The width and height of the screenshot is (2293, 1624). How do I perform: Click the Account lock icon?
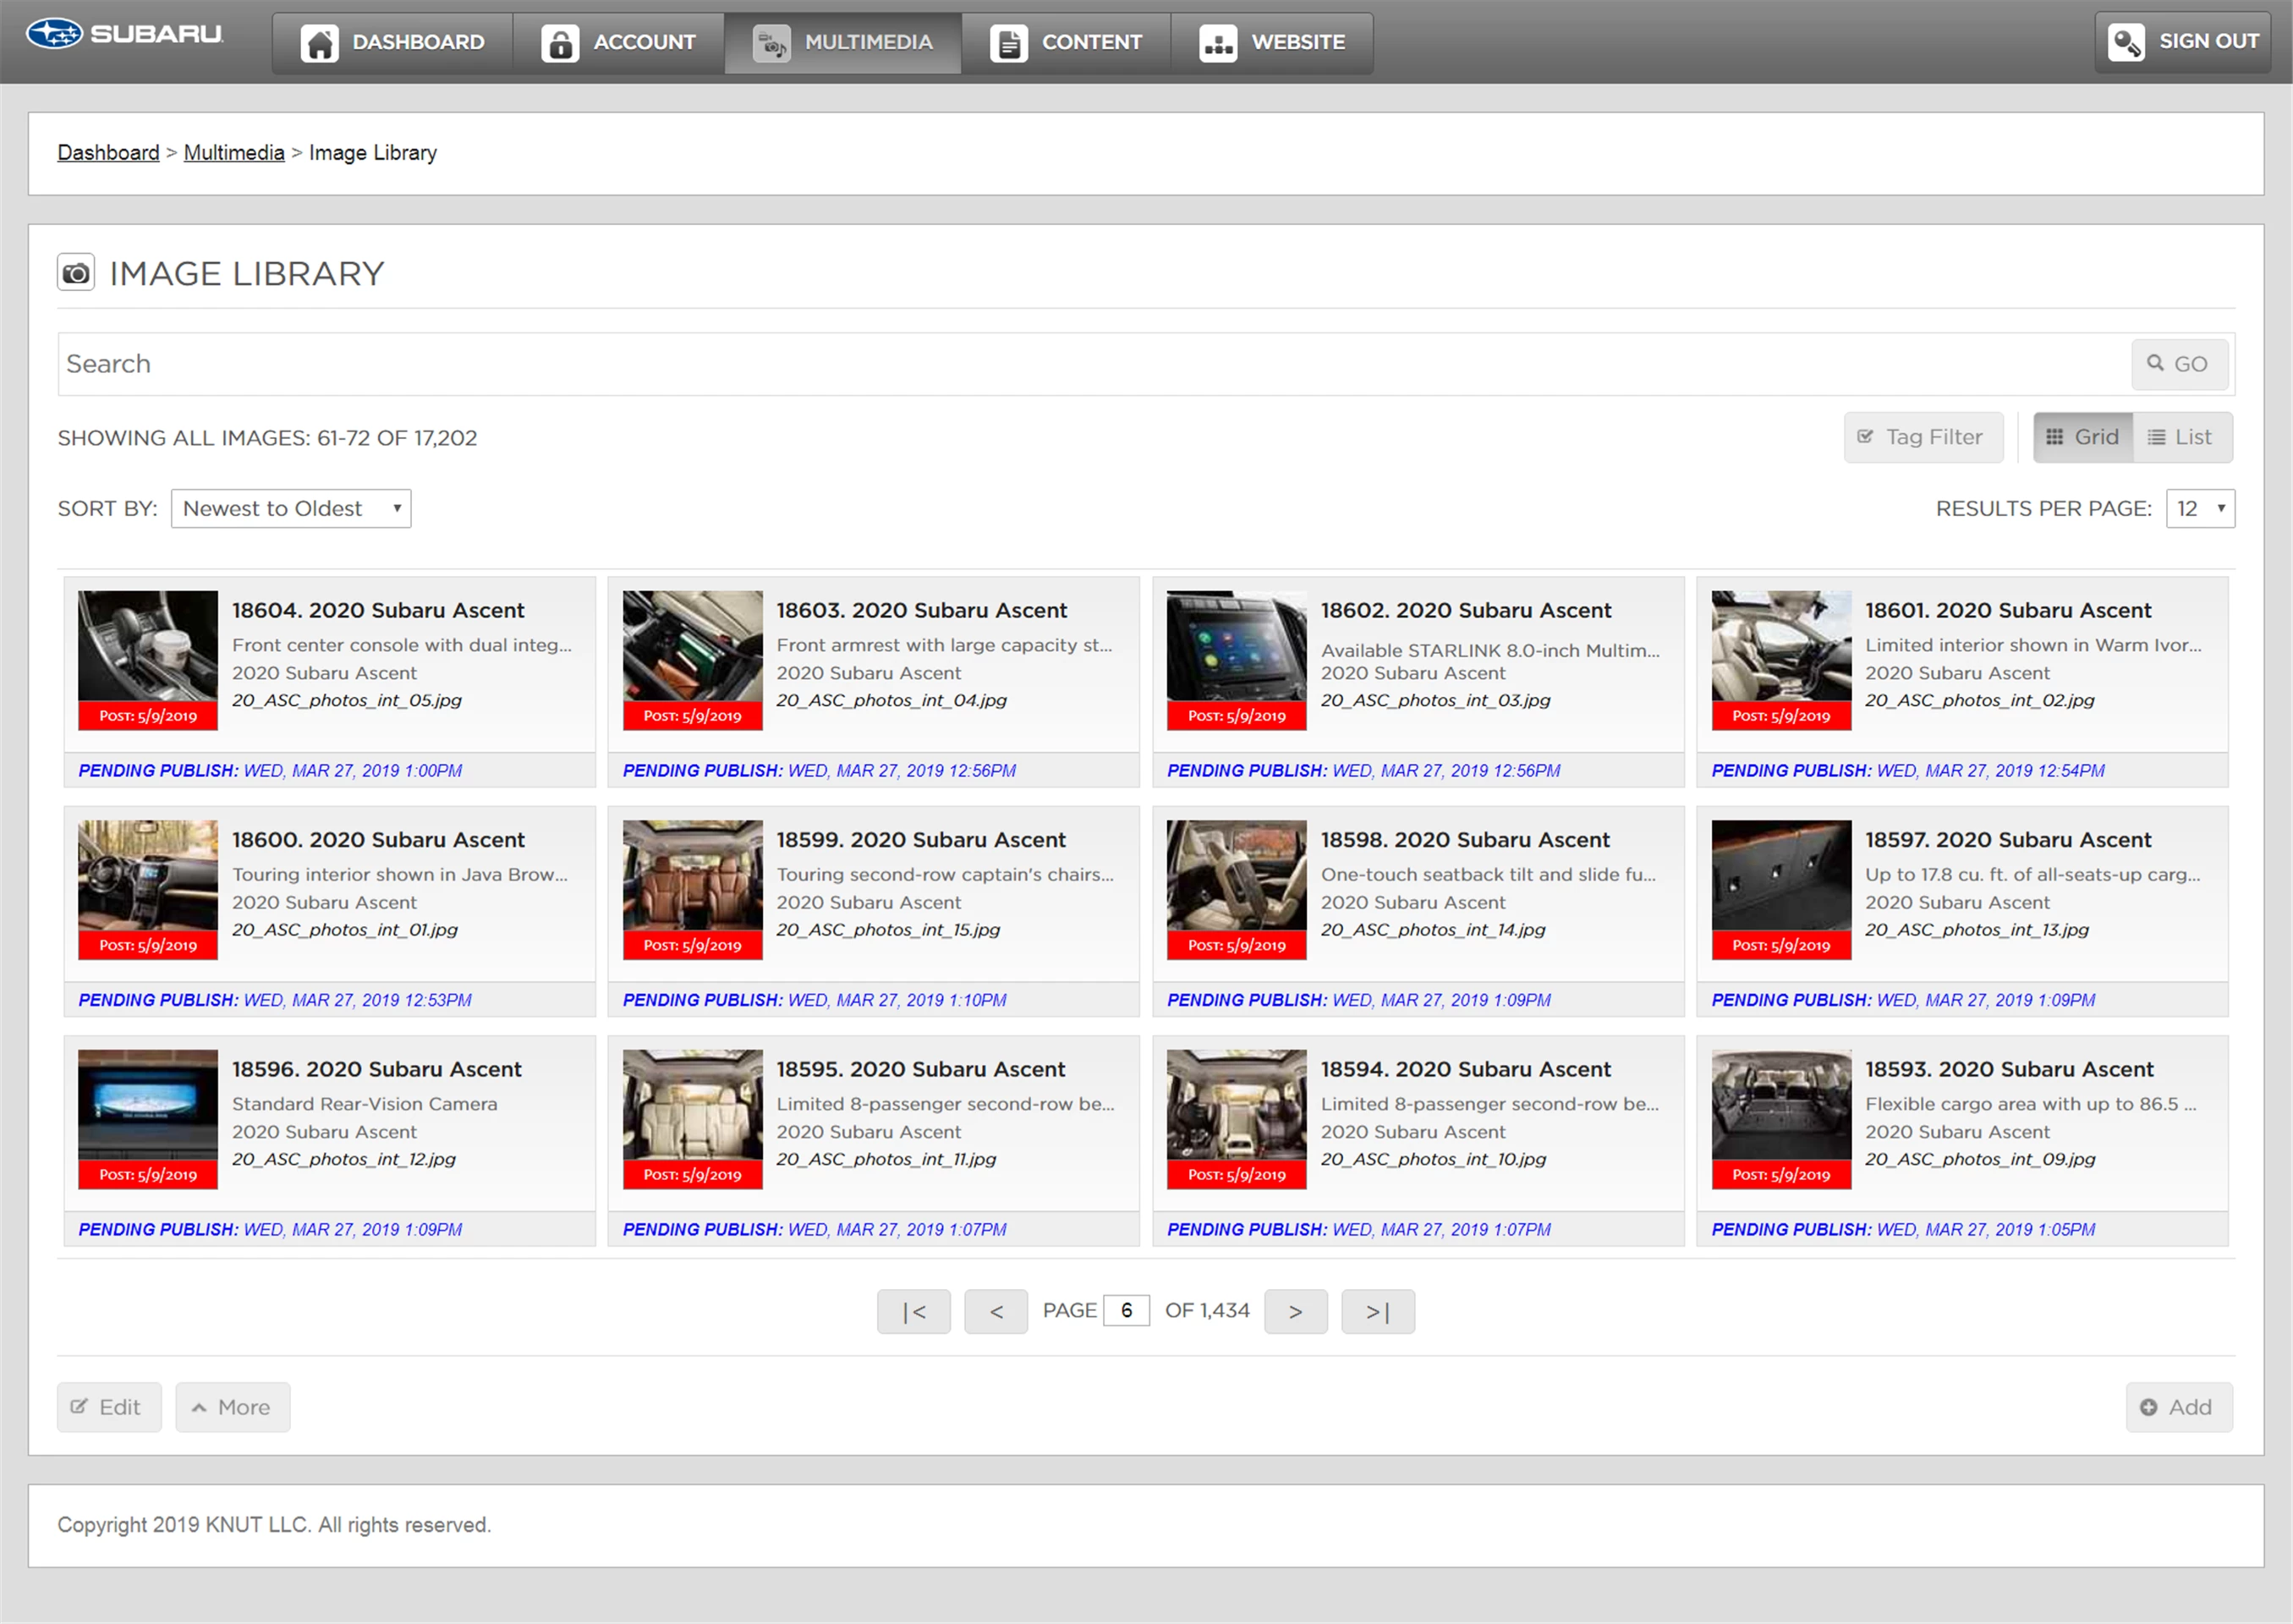[560, 43]
